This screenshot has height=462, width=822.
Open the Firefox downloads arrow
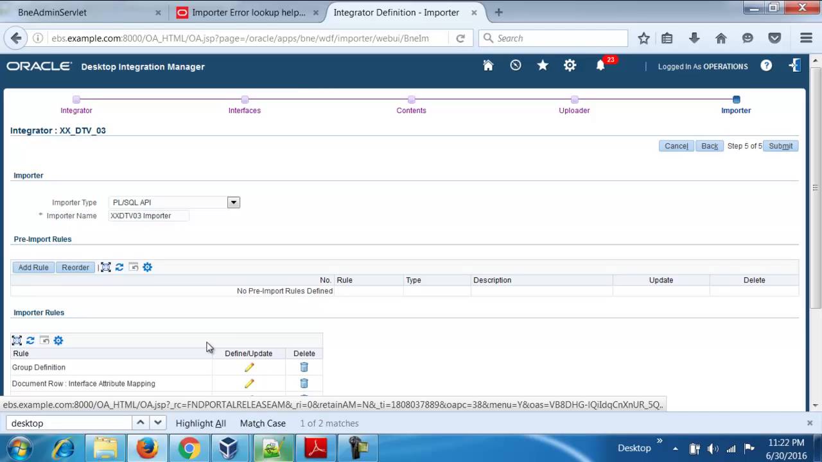694,38
